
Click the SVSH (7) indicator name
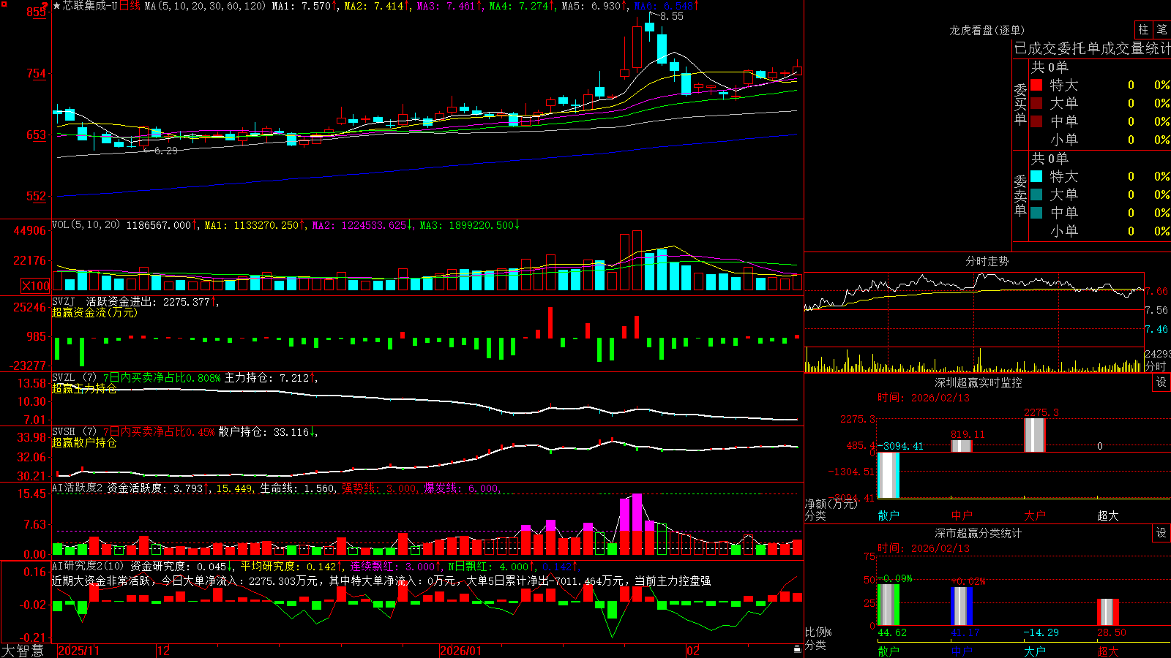coord(74,432)
